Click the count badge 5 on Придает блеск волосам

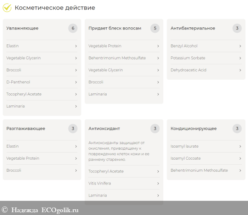pyautogui.click(x=155, y=28)
